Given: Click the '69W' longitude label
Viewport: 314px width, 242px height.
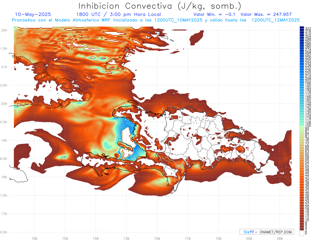Looking at the screenshot, I should click(x=249, y=239).
